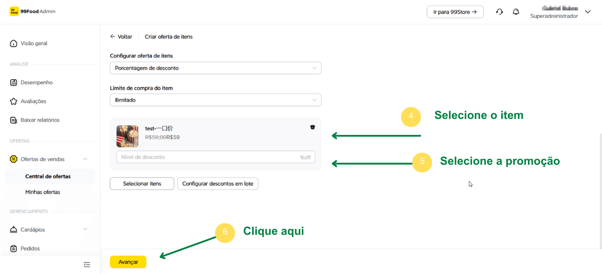Image resolution: width=602 pixels, height=274 pixels.
Task: Go to Minhas ofertas
Action: [x=43, y=192]
